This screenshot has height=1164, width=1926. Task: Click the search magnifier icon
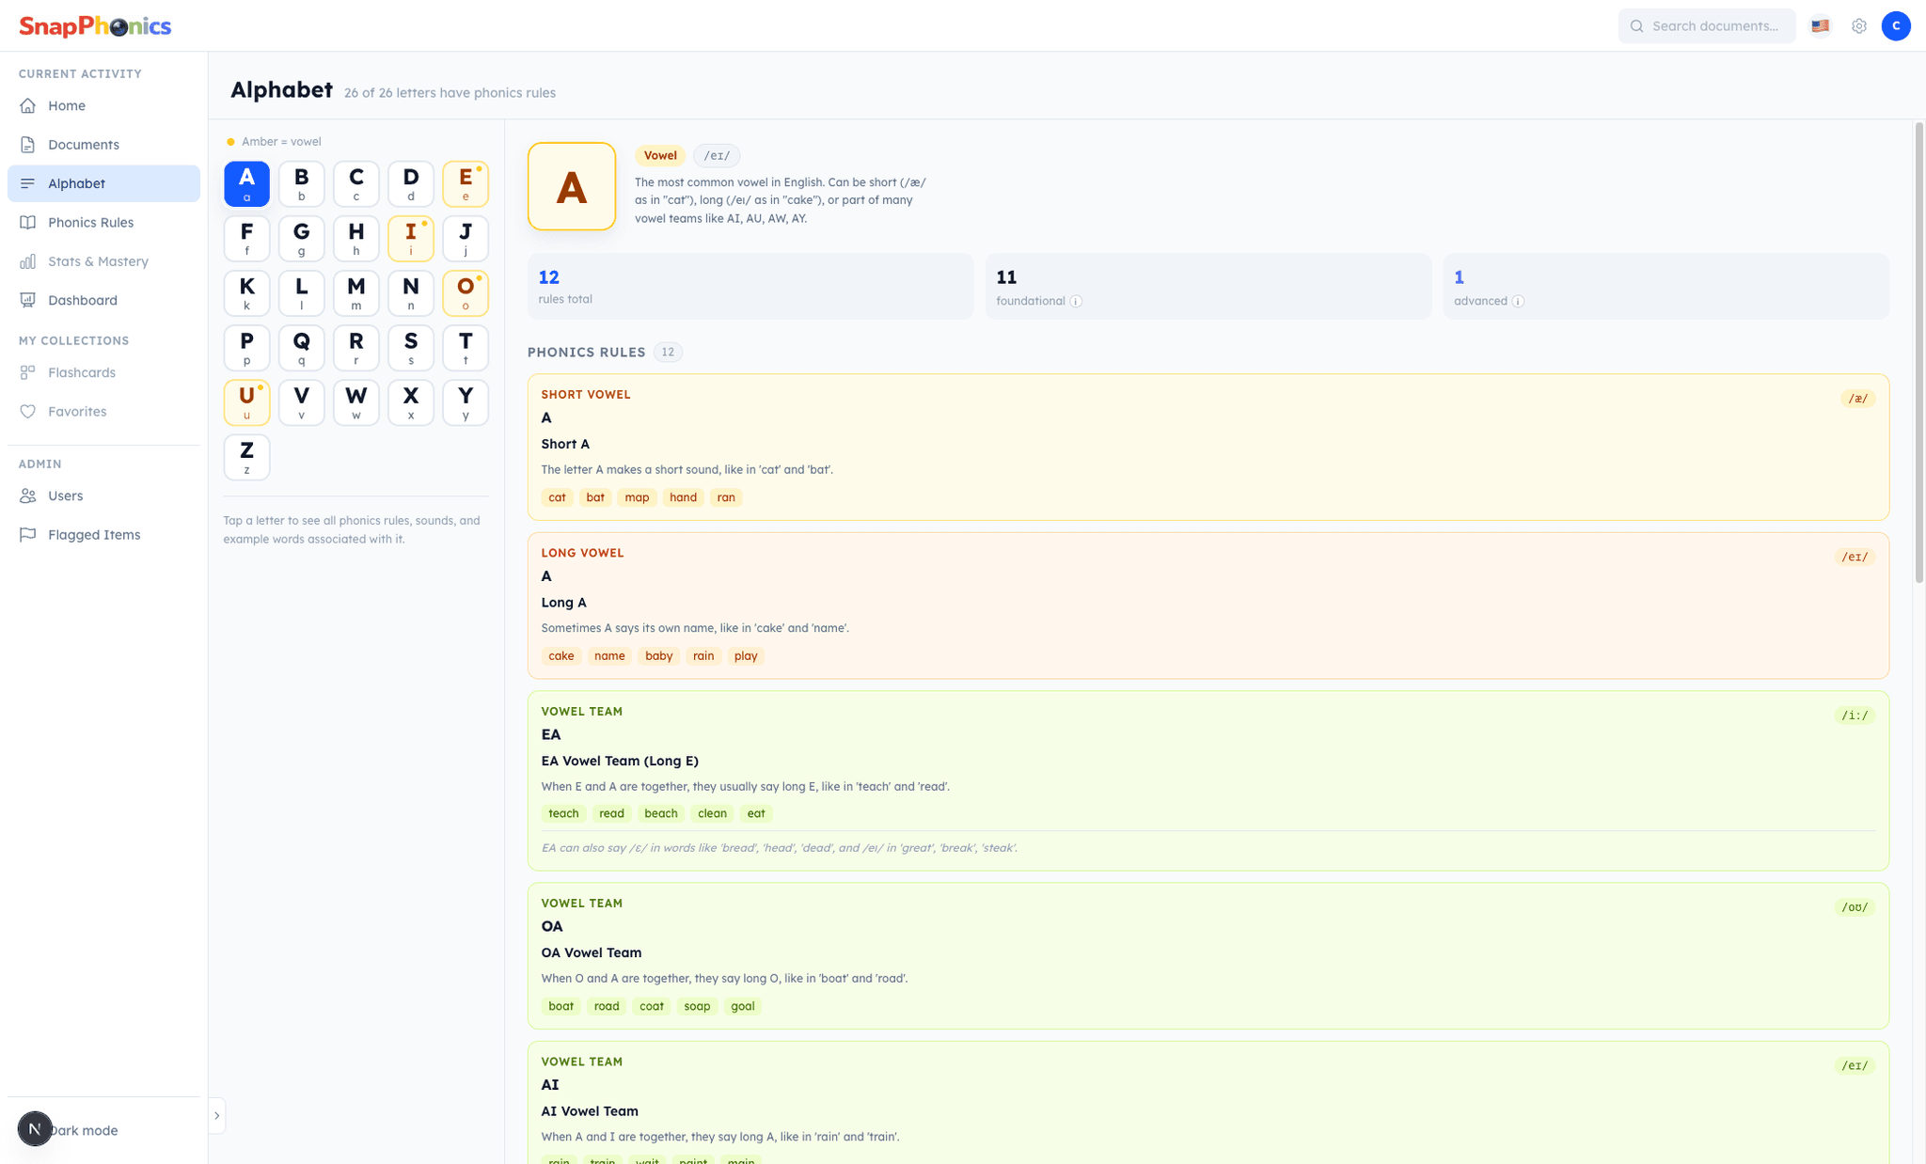[x=1637, y=26]
